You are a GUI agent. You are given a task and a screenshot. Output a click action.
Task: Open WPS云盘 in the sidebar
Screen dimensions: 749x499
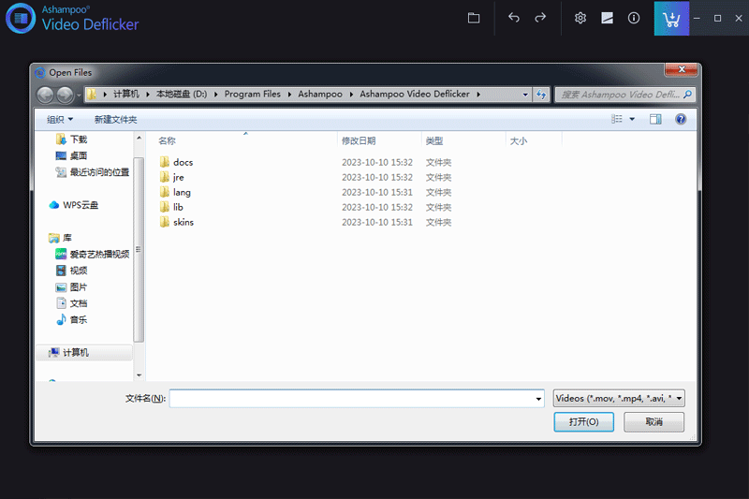(x=74, y=205)
